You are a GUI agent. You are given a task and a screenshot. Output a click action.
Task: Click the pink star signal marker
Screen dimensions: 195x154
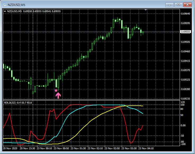click(x=56, y=90)
